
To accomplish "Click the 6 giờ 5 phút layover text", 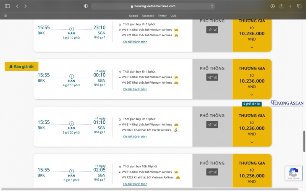I will pyautogui.click(x=72, y=180).
